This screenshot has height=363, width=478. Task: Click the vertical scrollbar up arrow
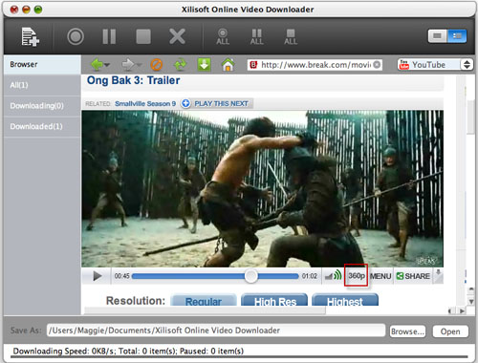click(471, 289)
